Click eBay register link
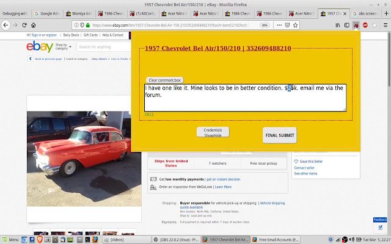This screenshot has width=391, height=244. (51, 35)
